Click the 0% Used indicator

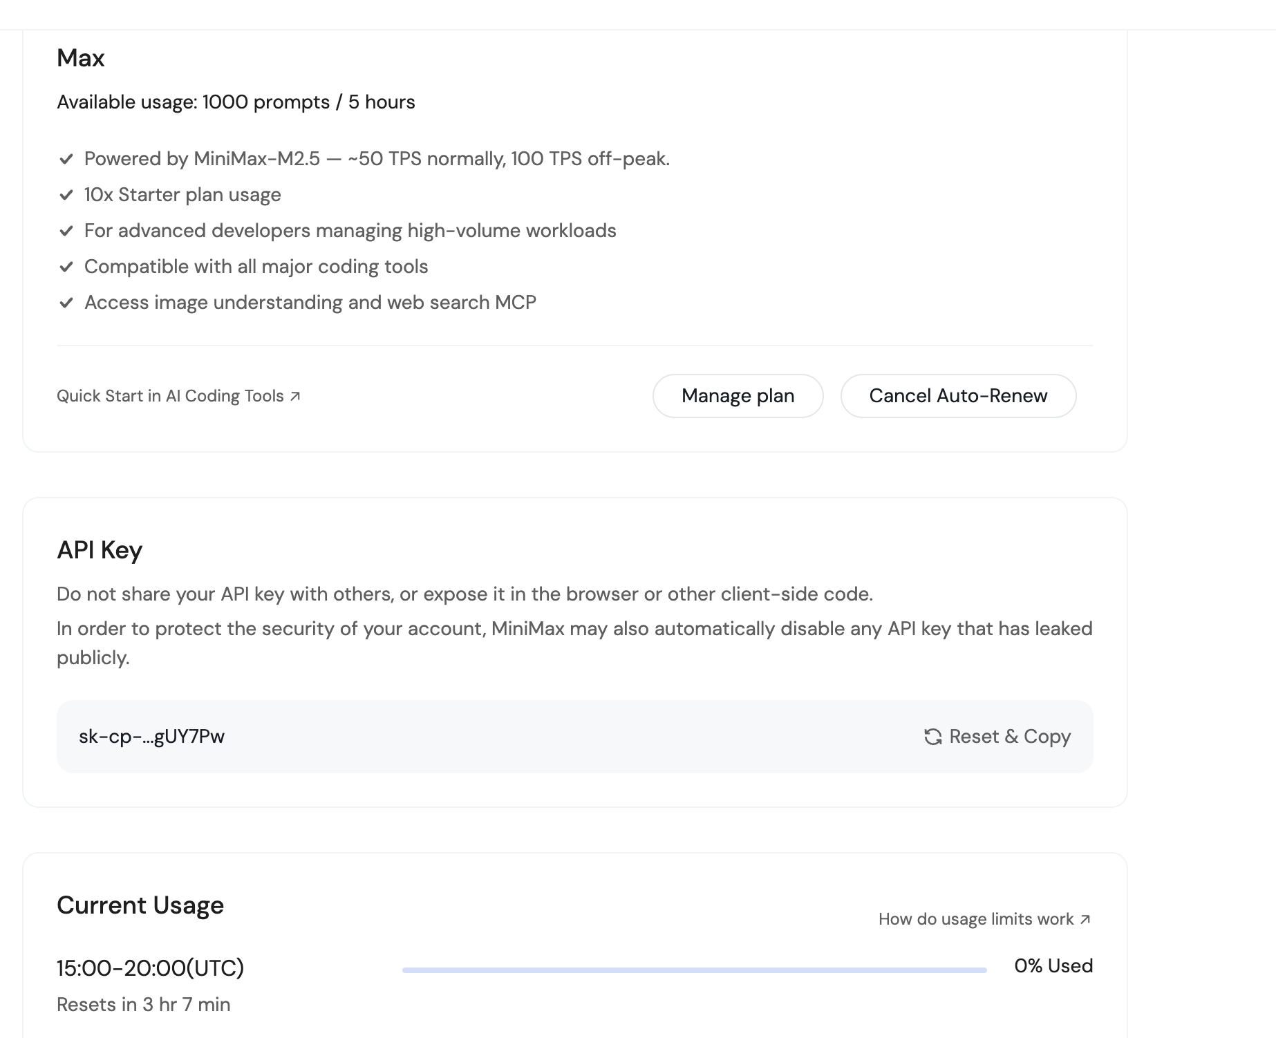1053,966
